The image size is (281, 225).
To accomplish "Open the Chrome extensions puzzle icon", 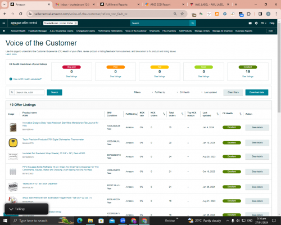I will pos(248,14).
